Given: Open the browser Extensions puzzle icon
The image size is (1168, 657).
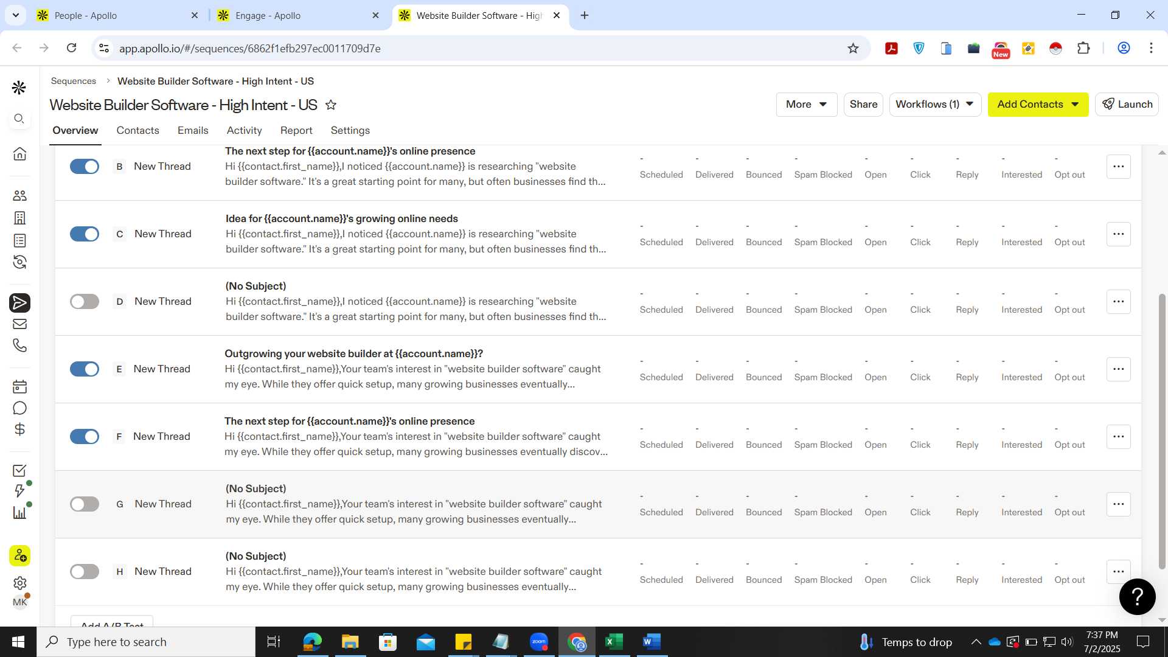Looking at the screenshot, I should tap(1083, 48).
